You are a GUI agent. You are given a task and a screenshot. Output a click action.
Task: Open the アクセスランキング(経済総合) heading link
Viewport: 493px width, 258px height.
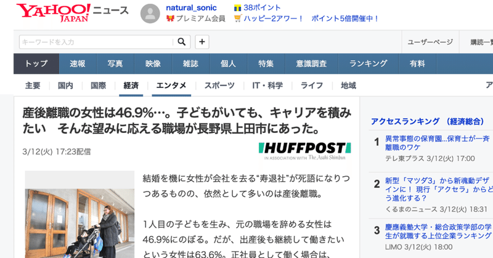pos(428,121)
